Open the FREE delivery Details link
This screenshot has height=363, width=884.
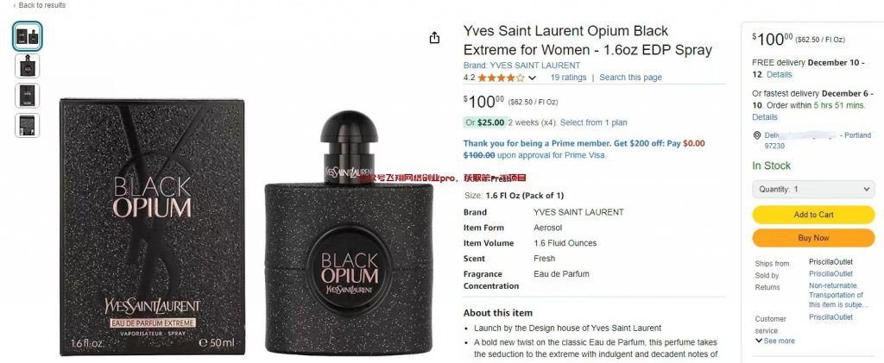pos(780,74)
